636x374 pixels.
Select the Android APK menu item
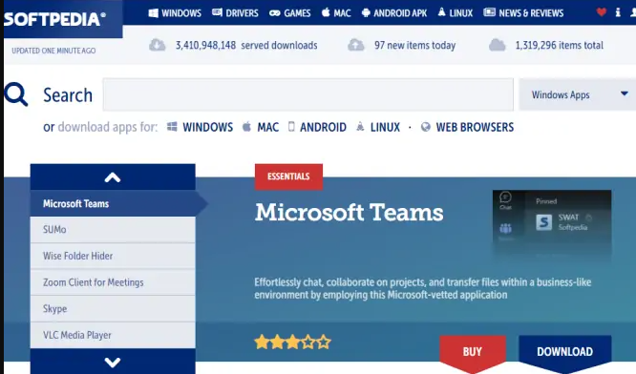(x=394, y=13)
